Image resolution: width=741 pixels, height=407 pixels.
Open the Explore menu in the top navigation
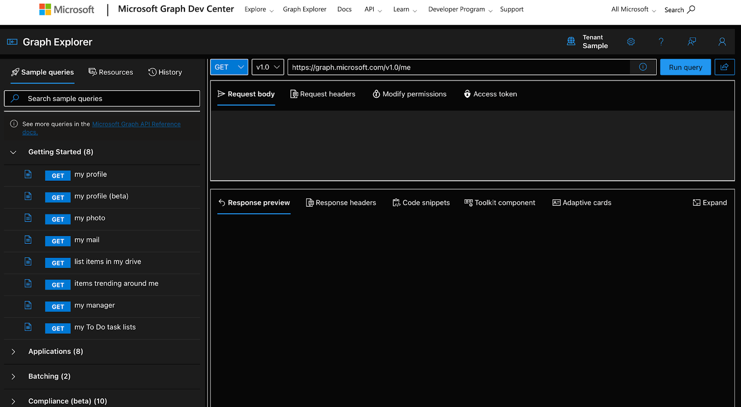click(x=259, y=9)
